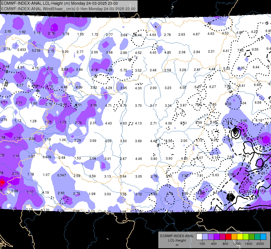Click the '400' tick label on the legend
This screenshot has width=271, height=249.
coord(214,244)
